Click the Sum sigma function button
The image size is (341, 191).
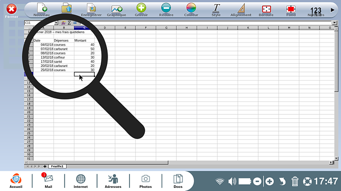[x=69, y=23]
